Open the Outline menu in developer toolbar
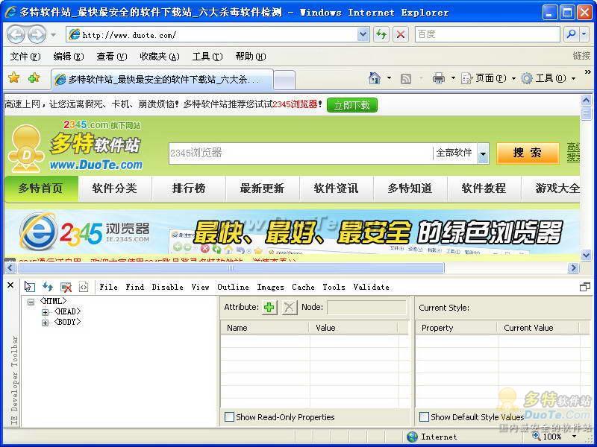Viewport: 597px width, 447px height. [233, 287]
